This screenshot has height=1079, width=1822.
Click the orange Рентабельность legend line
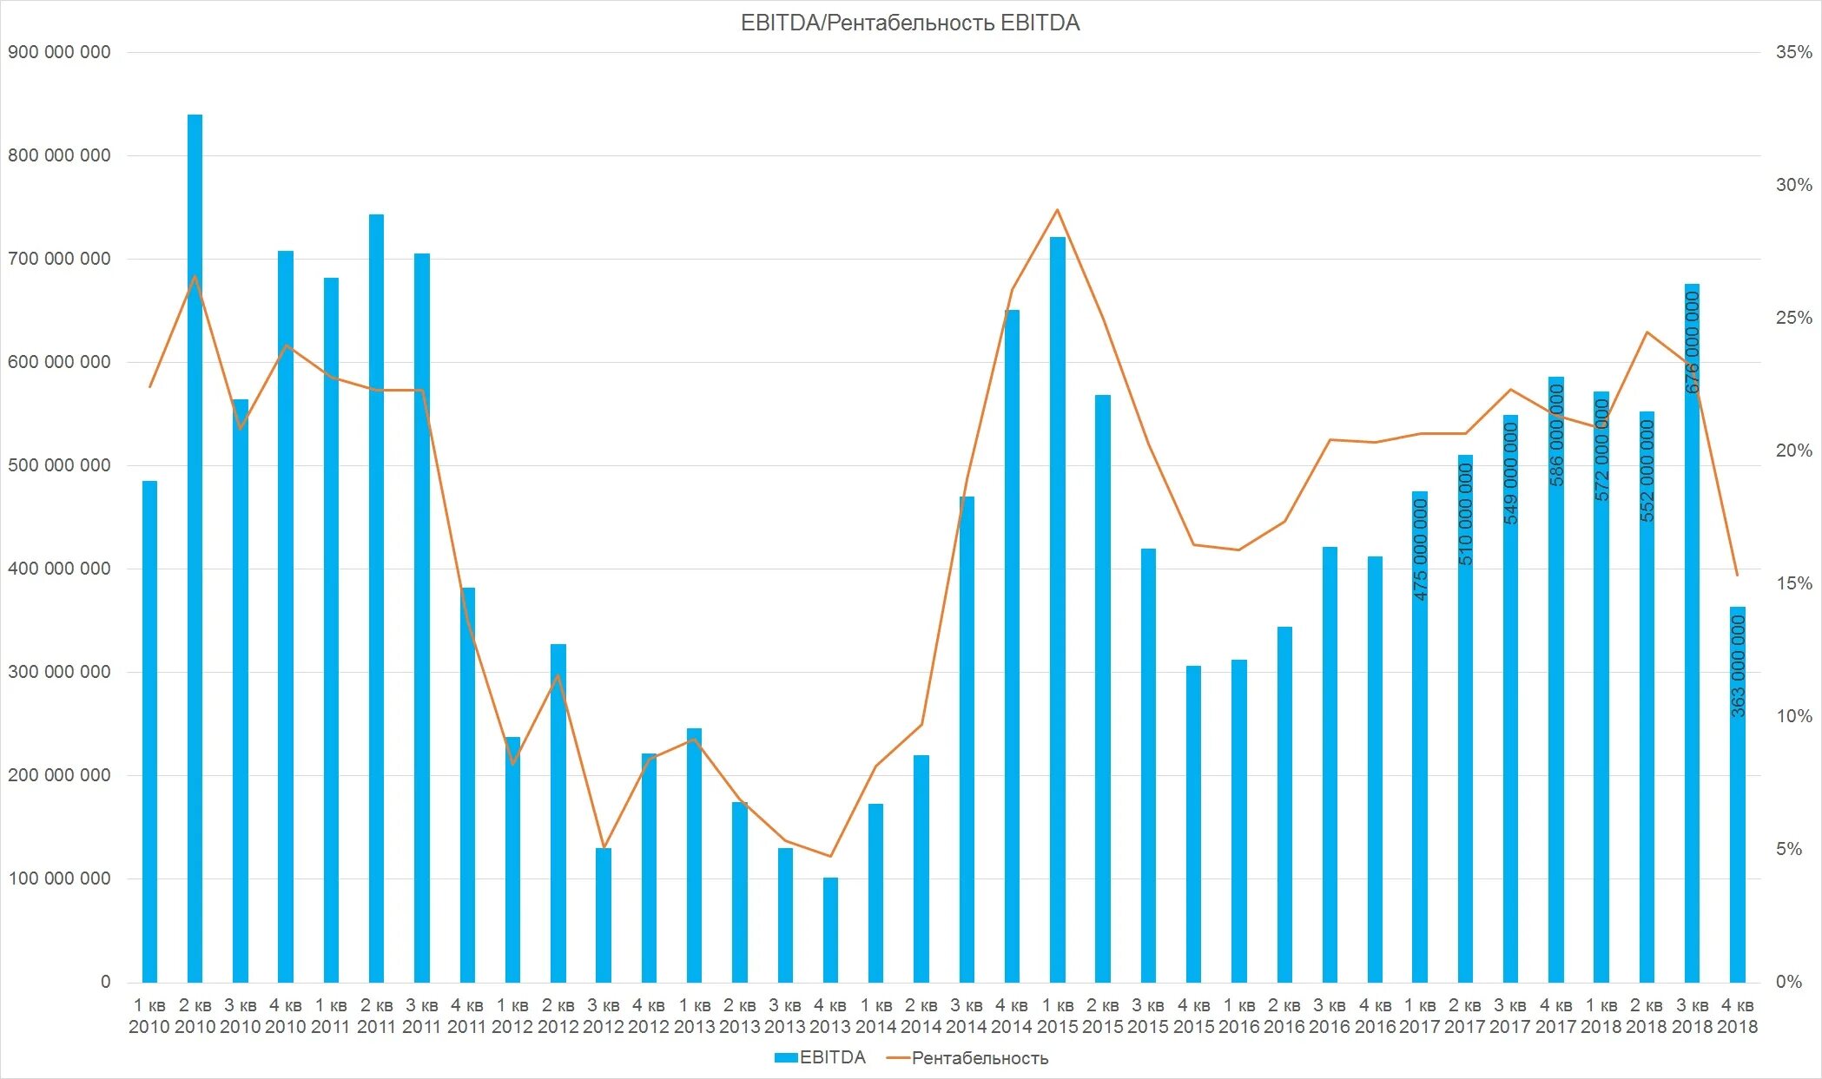click(x=897, y=1058)
